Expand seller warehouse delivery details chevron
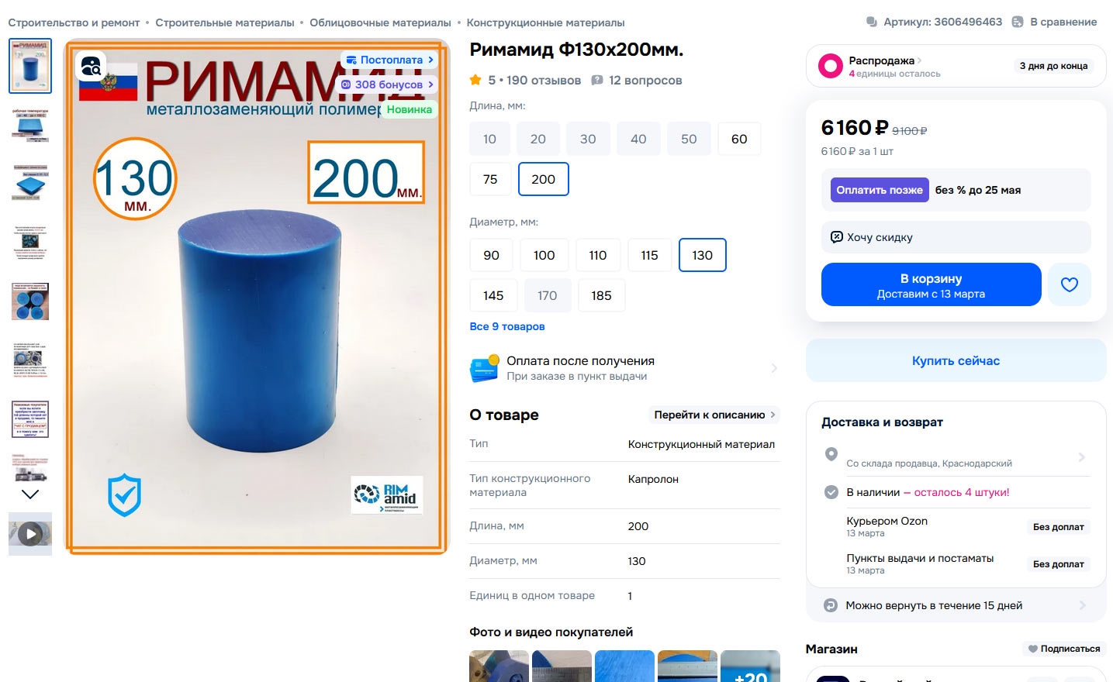1113x682 pixels. coord(1082,457)
